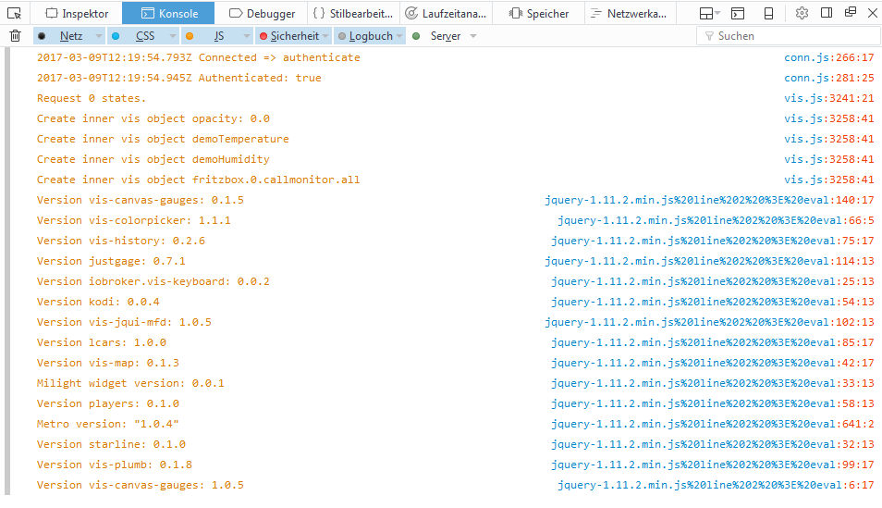Open the vis.js:3241:21 source link
Screen dimensions: 882x508
click(x=828, y=98)
